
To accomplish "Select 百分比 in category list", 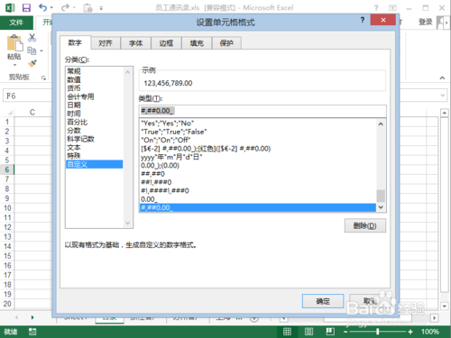I will click(95, 122).
